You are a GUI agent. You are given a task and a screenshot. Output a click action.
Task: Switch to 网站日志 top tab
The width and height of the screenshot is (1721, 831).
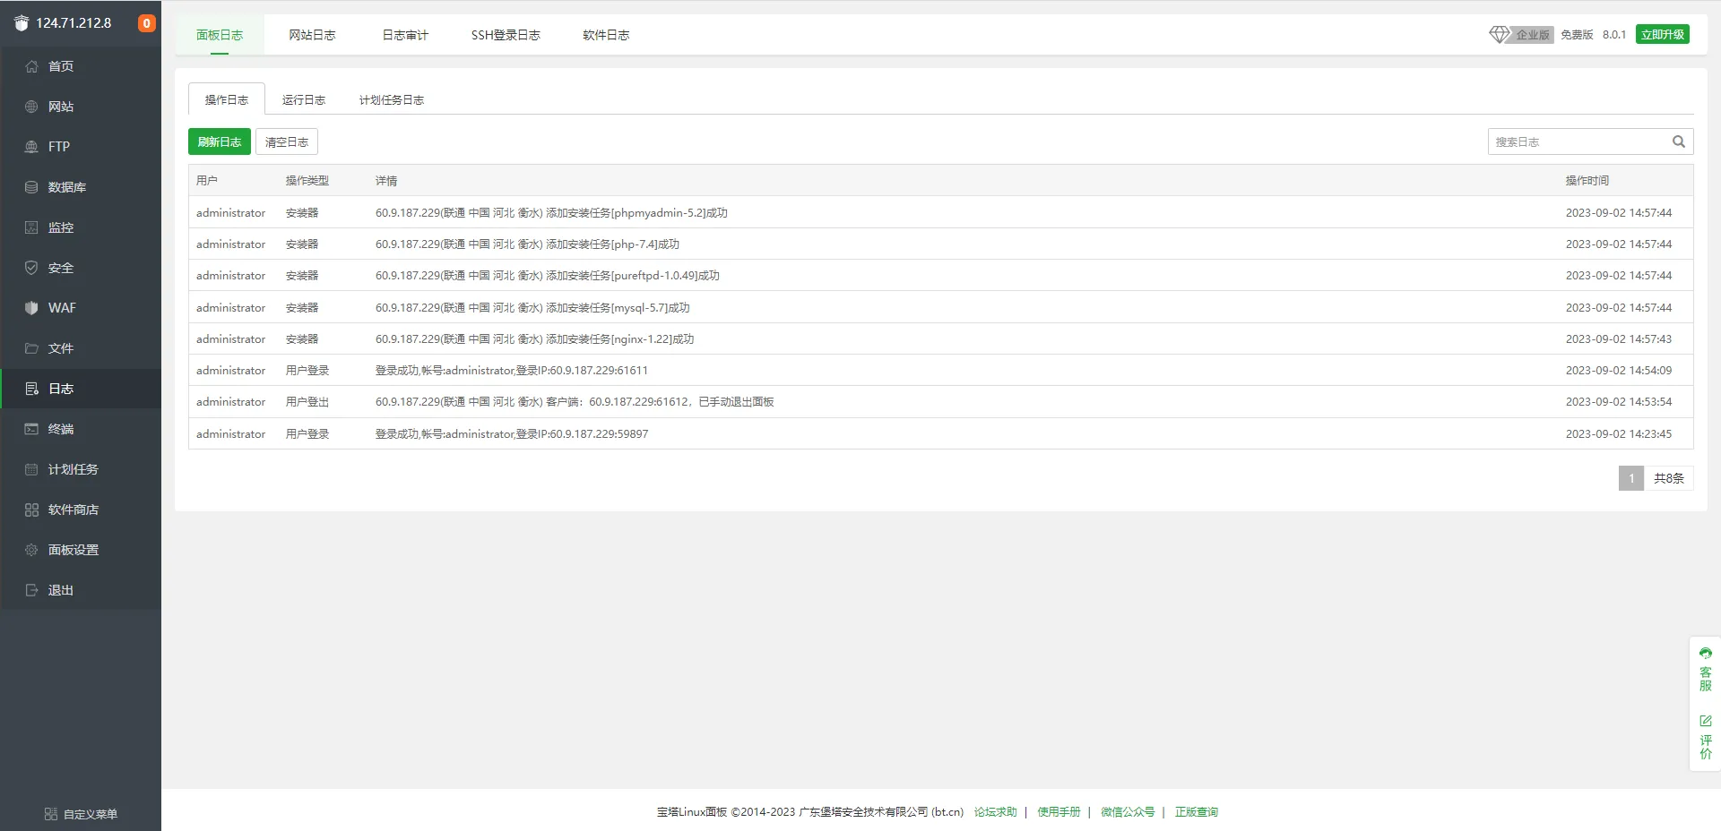click(x=312, y=35)
